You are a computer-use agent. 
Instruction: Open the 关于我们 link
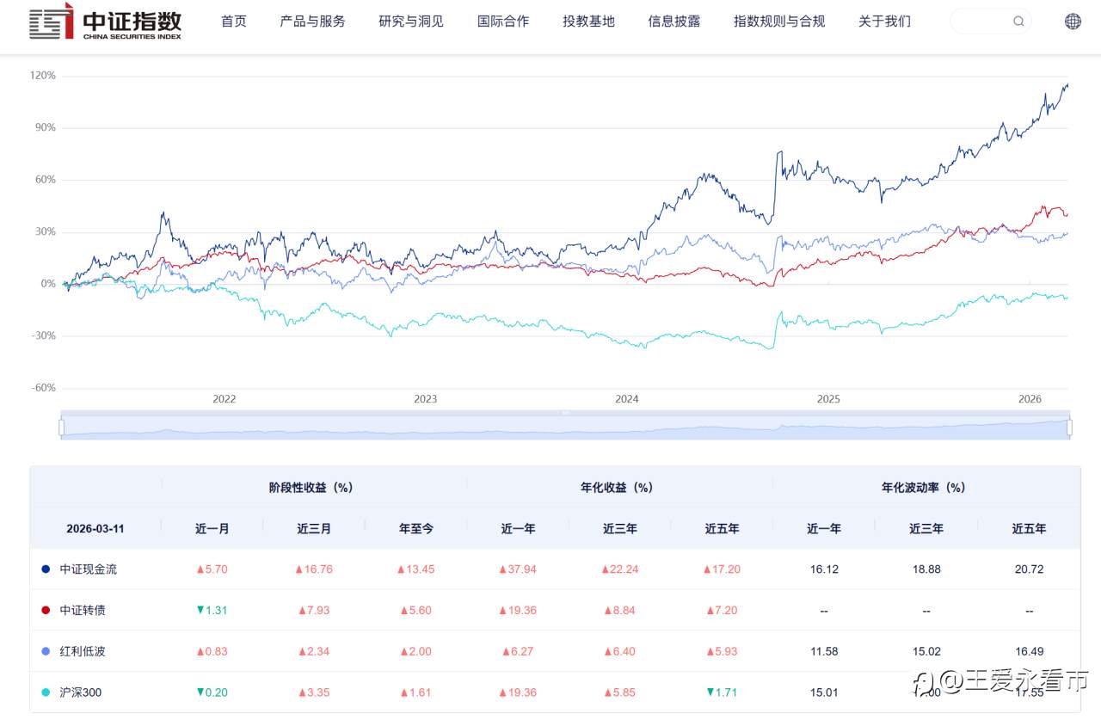tap(884, 22)
